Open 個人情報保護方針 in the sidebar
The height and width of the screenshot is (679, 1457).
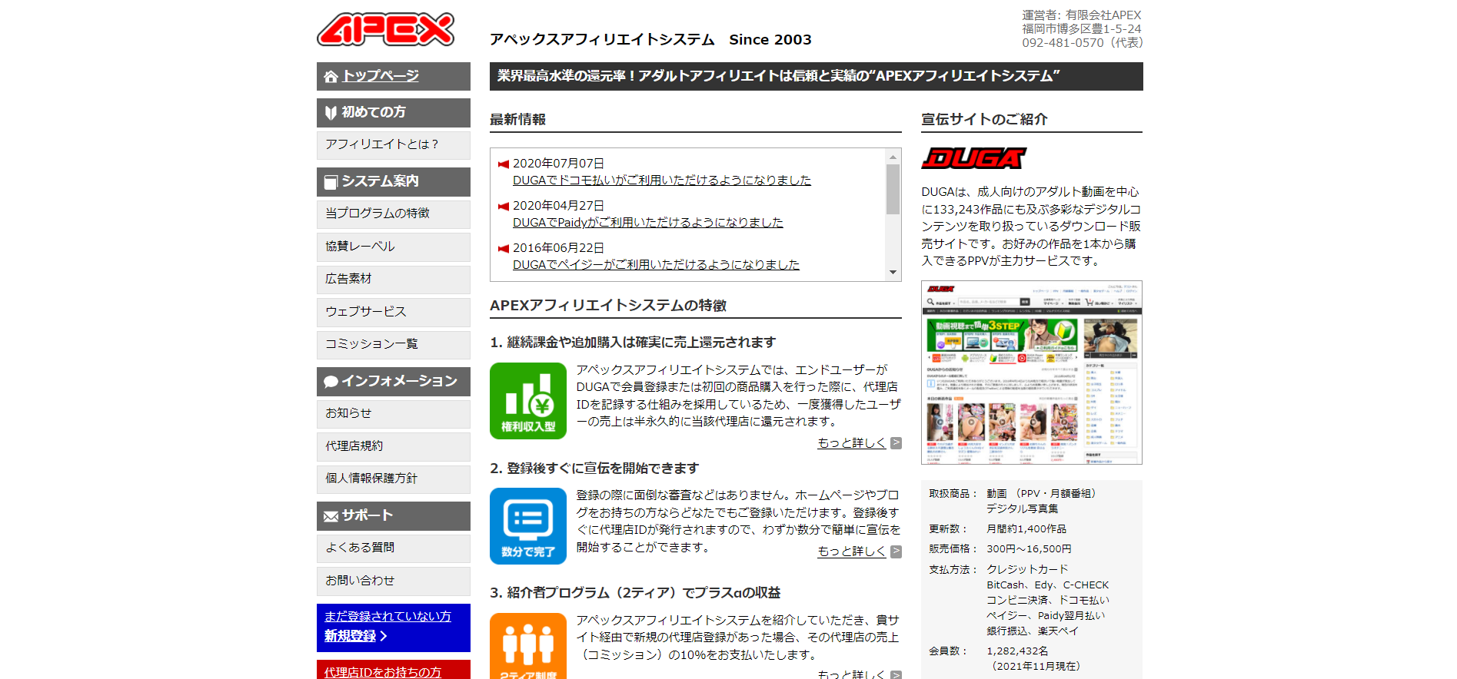tap(394, 479)
